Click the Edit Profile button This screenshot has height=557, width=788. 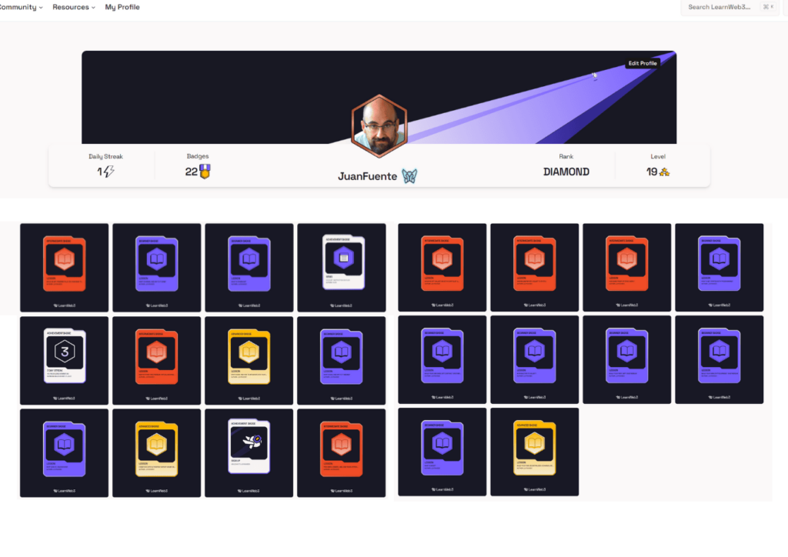tap(643, 63)
